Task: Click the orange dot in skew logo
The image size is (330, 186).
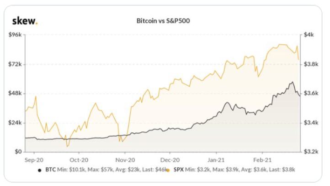Action: click(37, 24)
